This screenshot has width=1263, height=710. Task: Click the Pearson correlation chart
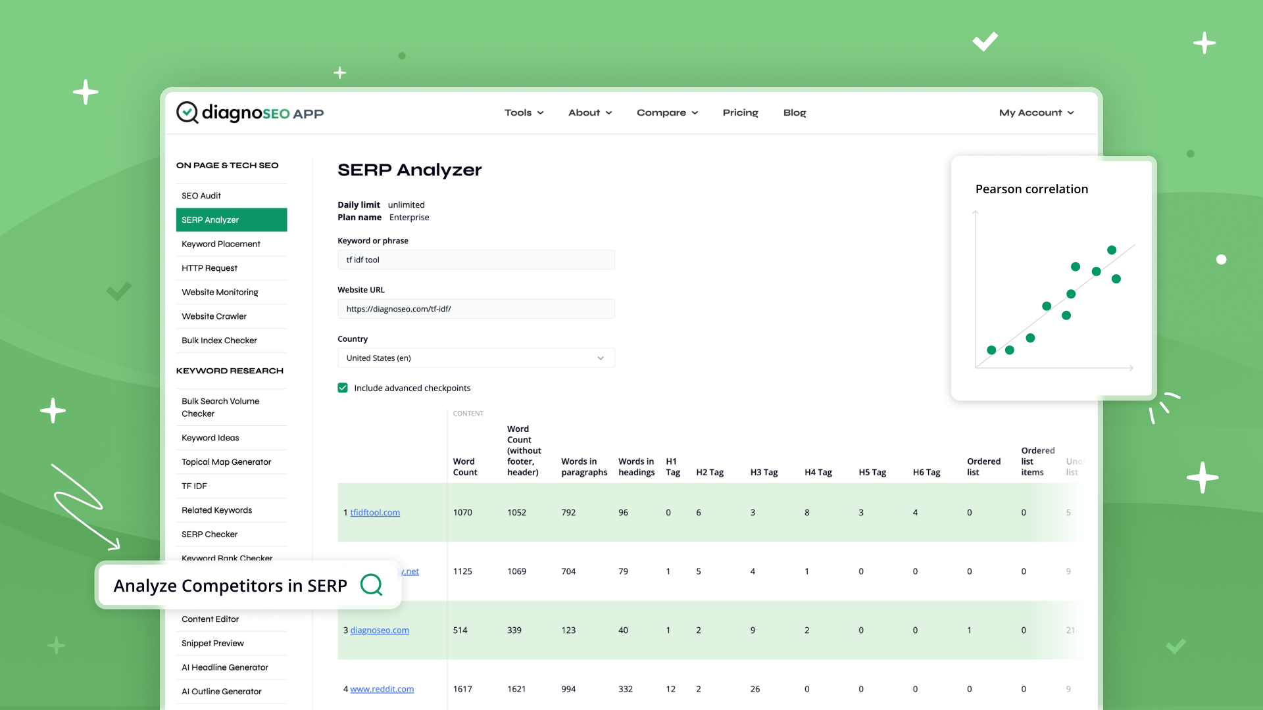[x=1054, y=290]
